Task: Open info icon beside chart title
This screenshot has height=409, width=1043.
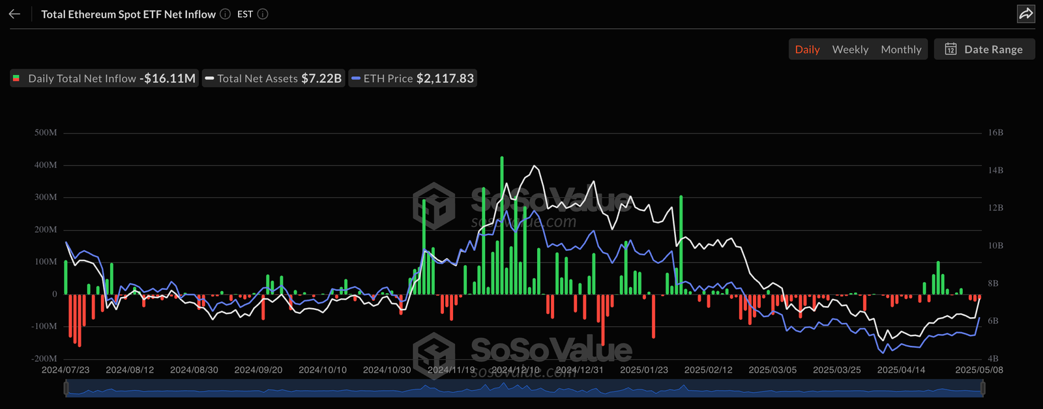Action: point(225,14)
